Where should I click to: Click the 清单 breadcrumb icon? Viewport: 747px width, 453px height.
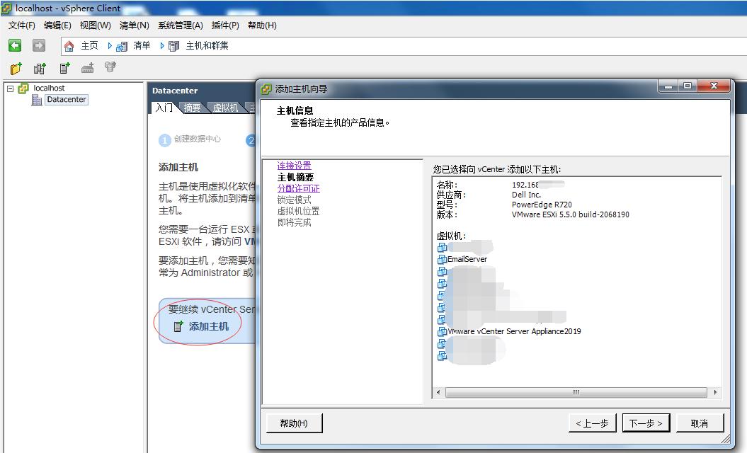pyautogui.click(x=121, y=45)
